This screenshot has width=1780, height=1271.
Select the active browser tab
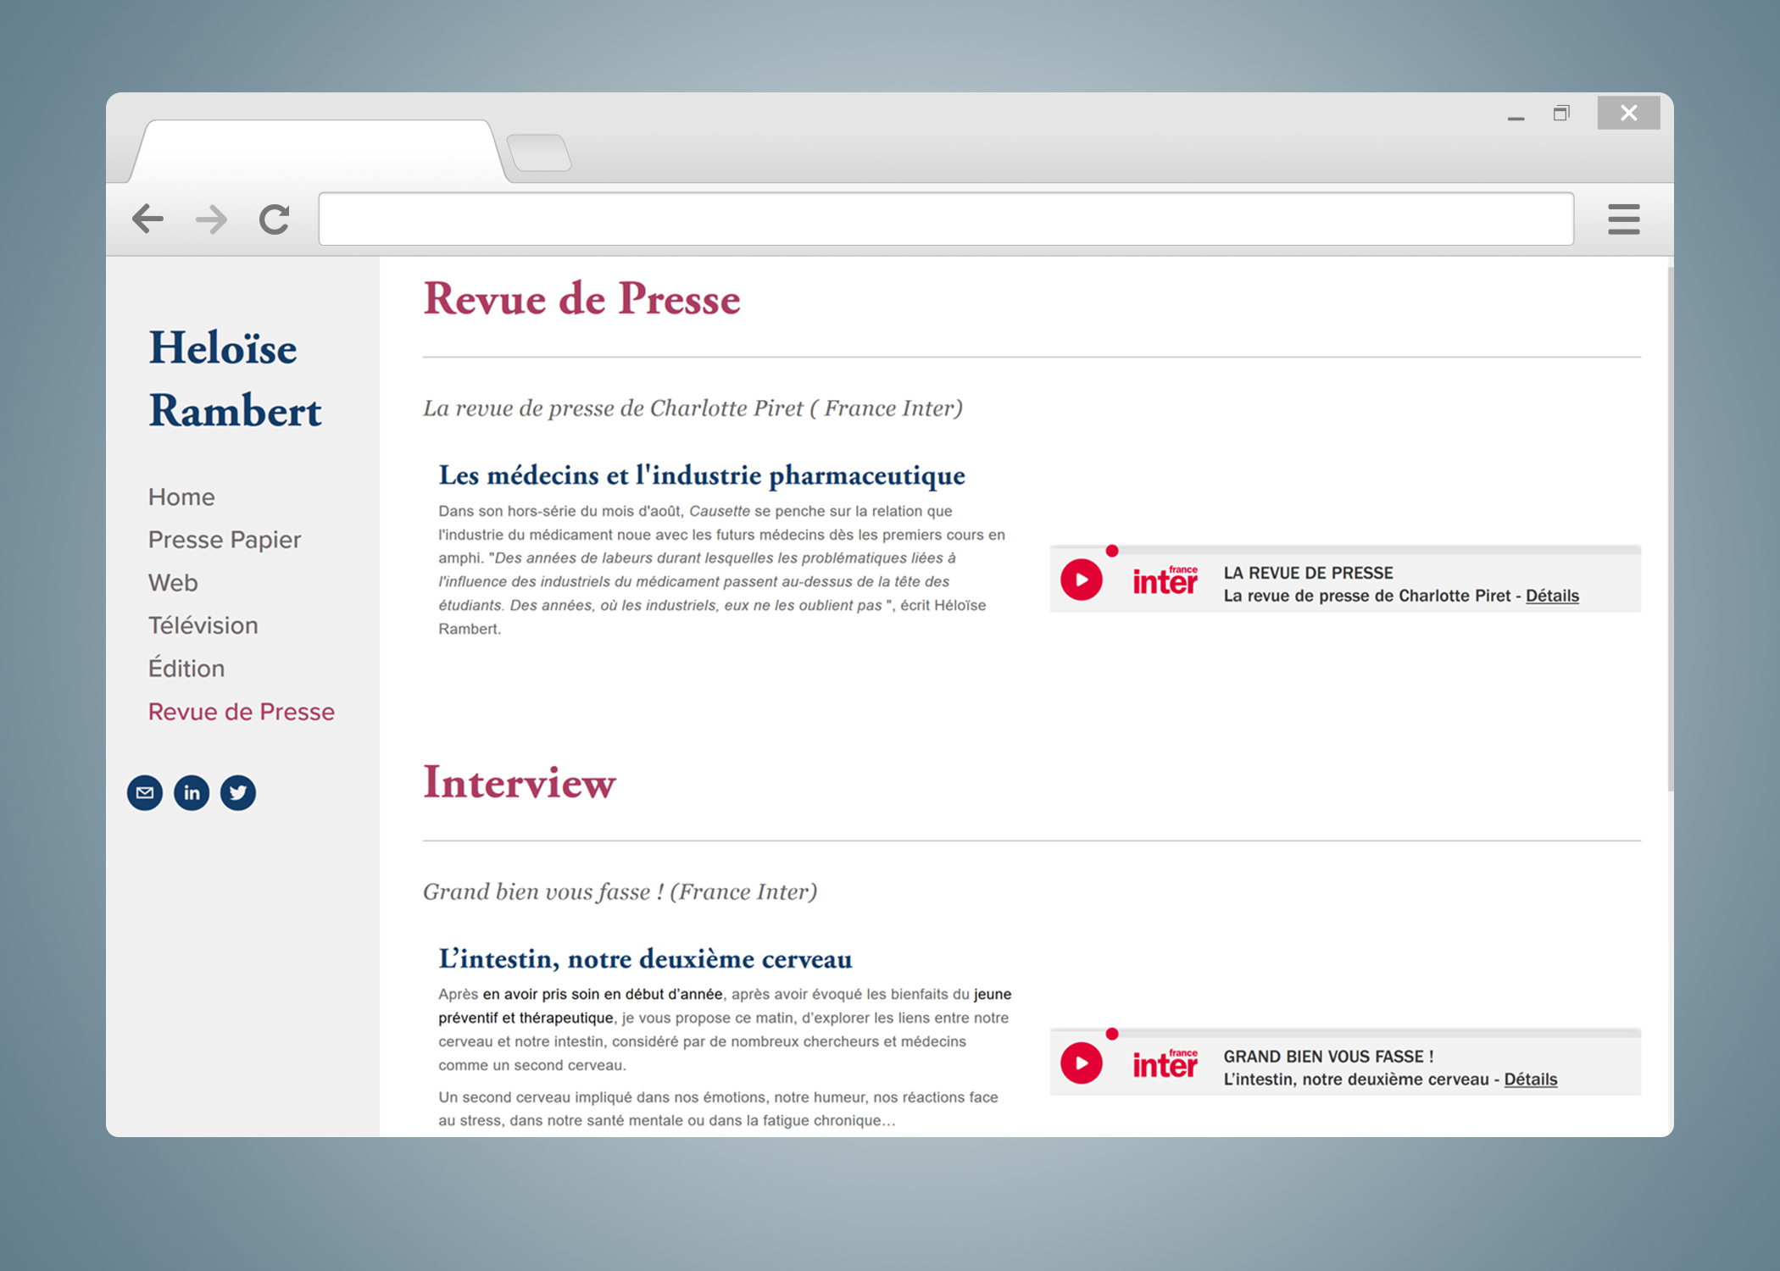coord(318,152)
